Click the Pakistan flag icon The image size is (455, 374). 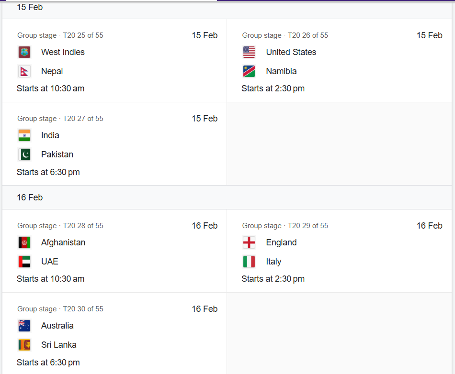[24, 154]
